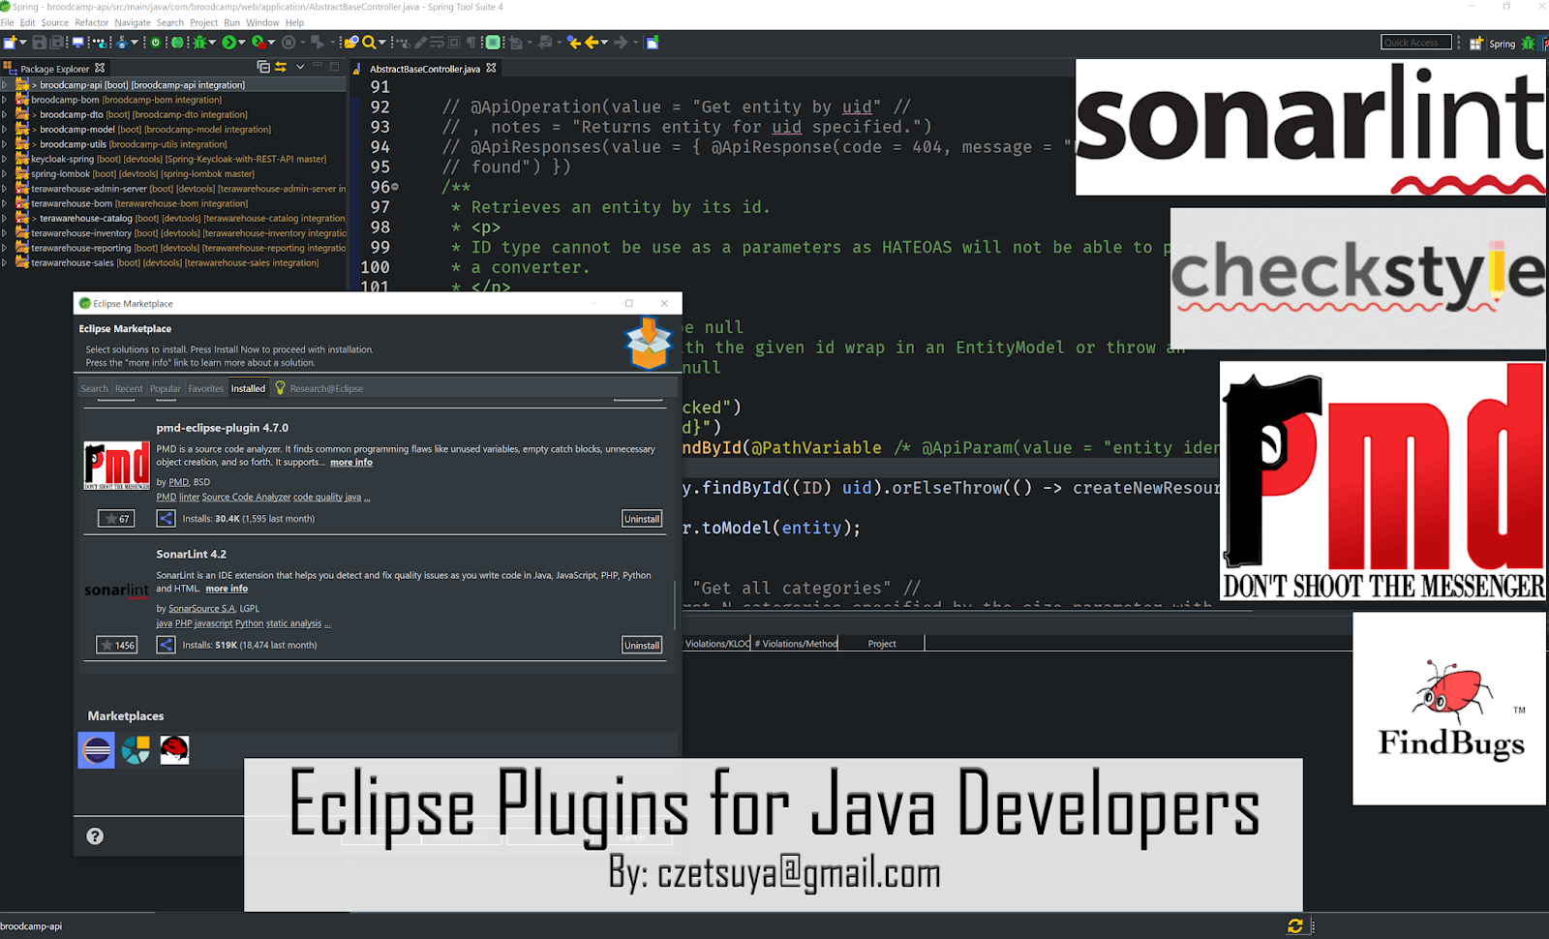The width and height of the screenshot is (1549, 939).
Task: Click the Save icon in toolbar
Action: (39, 43)
